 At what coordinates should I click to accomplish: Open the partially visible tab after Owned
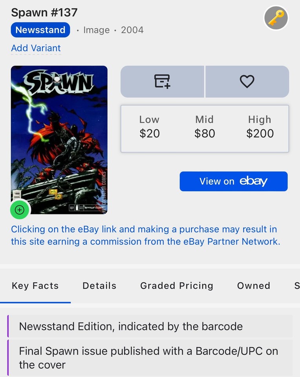pos(297,286)
